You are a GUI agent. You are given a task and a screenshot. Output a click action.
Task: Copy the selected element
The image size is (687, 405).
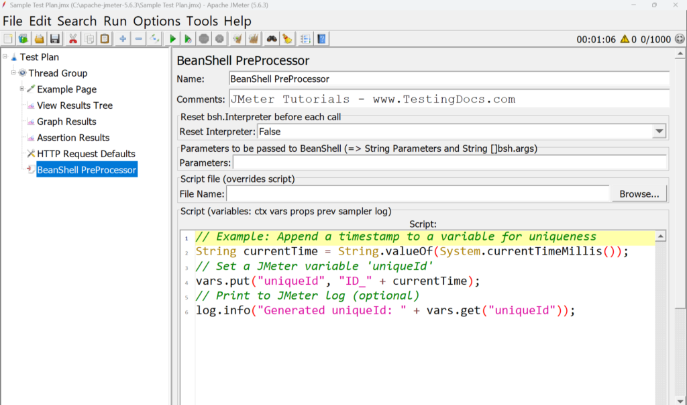(88, 38)
